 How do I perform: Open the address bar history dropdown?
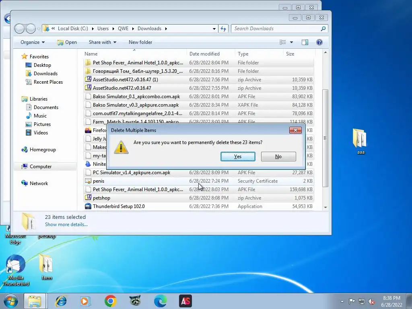click(x=214, y=29)
